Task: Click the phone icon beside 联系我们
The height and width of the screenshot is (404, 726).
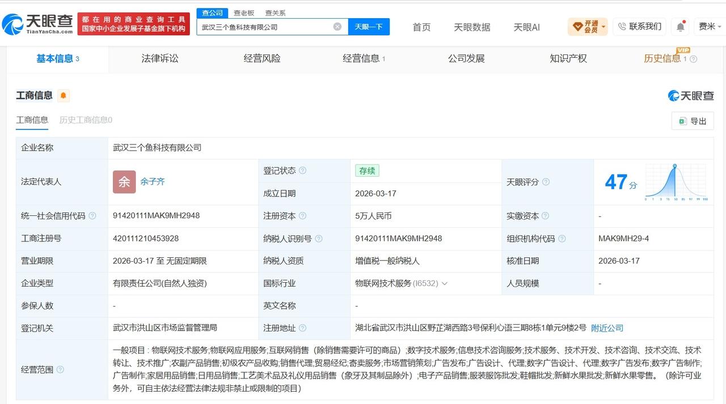Action: click(622, 26)
